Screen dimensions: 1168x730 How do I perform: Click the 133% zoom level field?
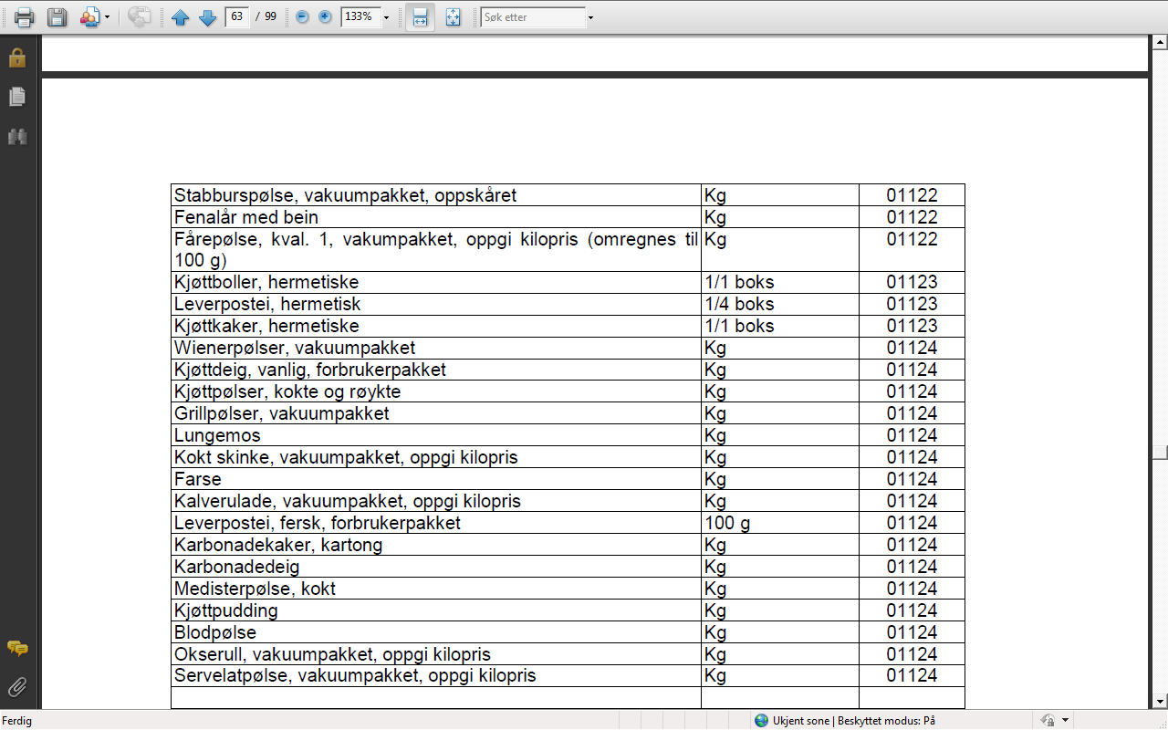point(360,17)
